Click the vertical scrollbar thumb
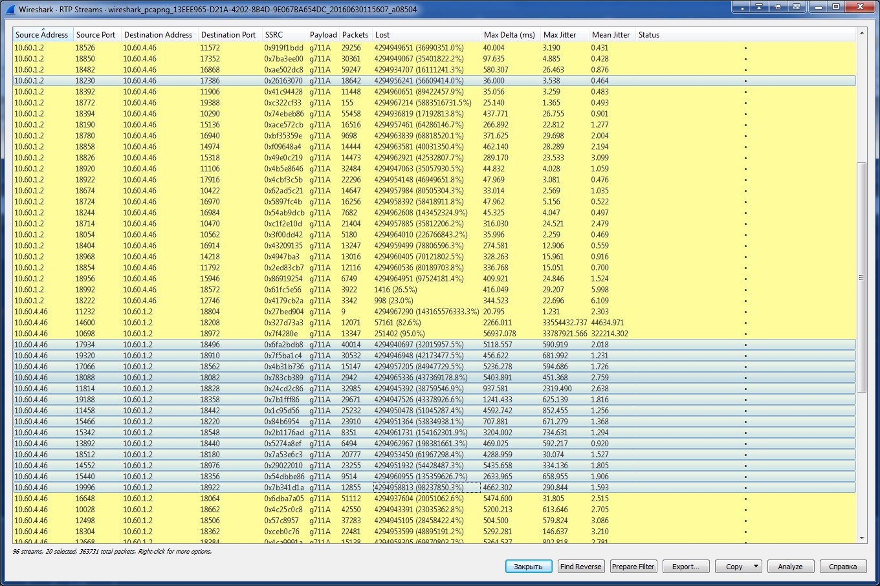 [x=861, y=277]
